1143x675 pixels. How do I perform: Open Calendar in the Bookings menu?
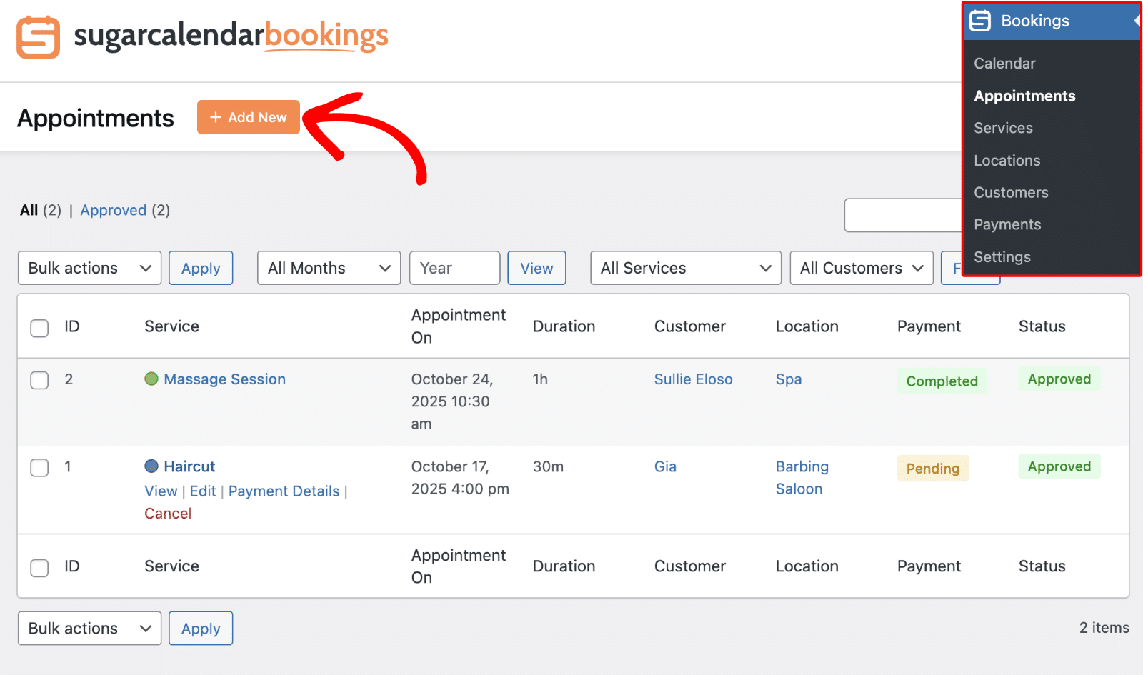(1004, 64)
